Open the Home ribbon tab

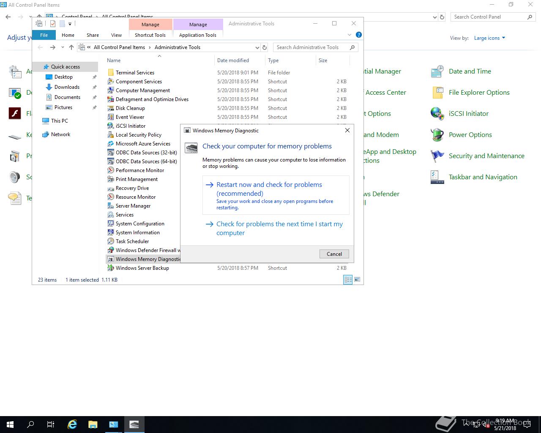[x=68, y=35]
